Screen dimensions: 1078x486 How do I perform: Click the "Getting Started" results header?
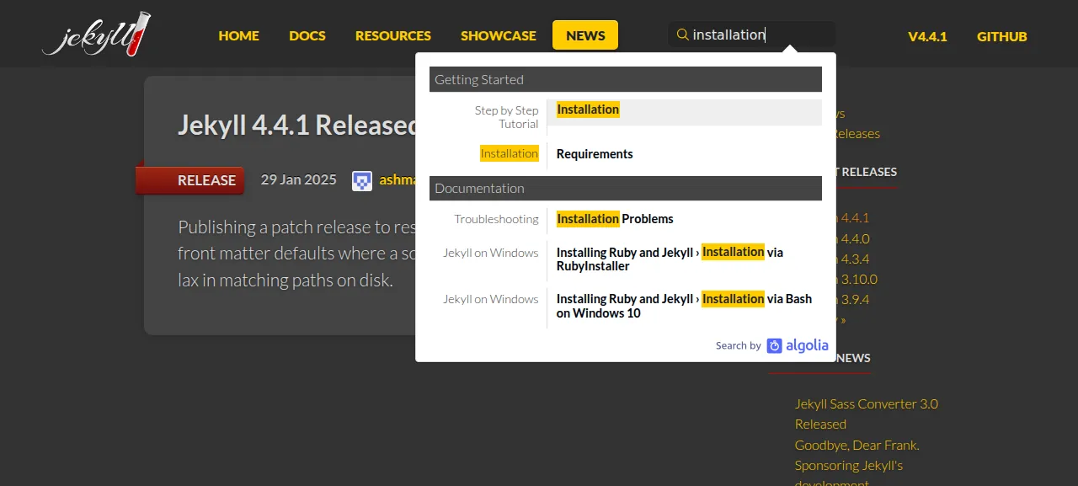[625, 79]
